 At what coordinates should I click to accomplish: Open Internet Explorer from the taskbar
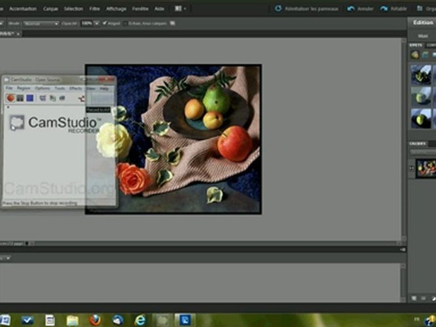[x=140, y=320]
